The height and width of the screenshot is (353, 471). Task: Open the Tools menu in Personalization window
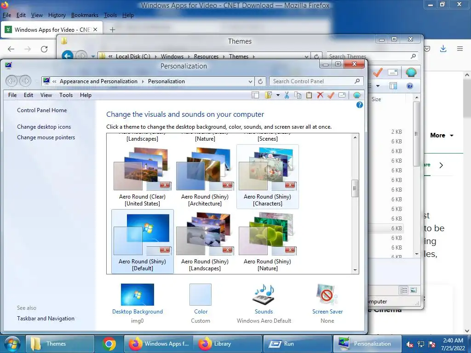pyautogui.click(x=66, y=95)
